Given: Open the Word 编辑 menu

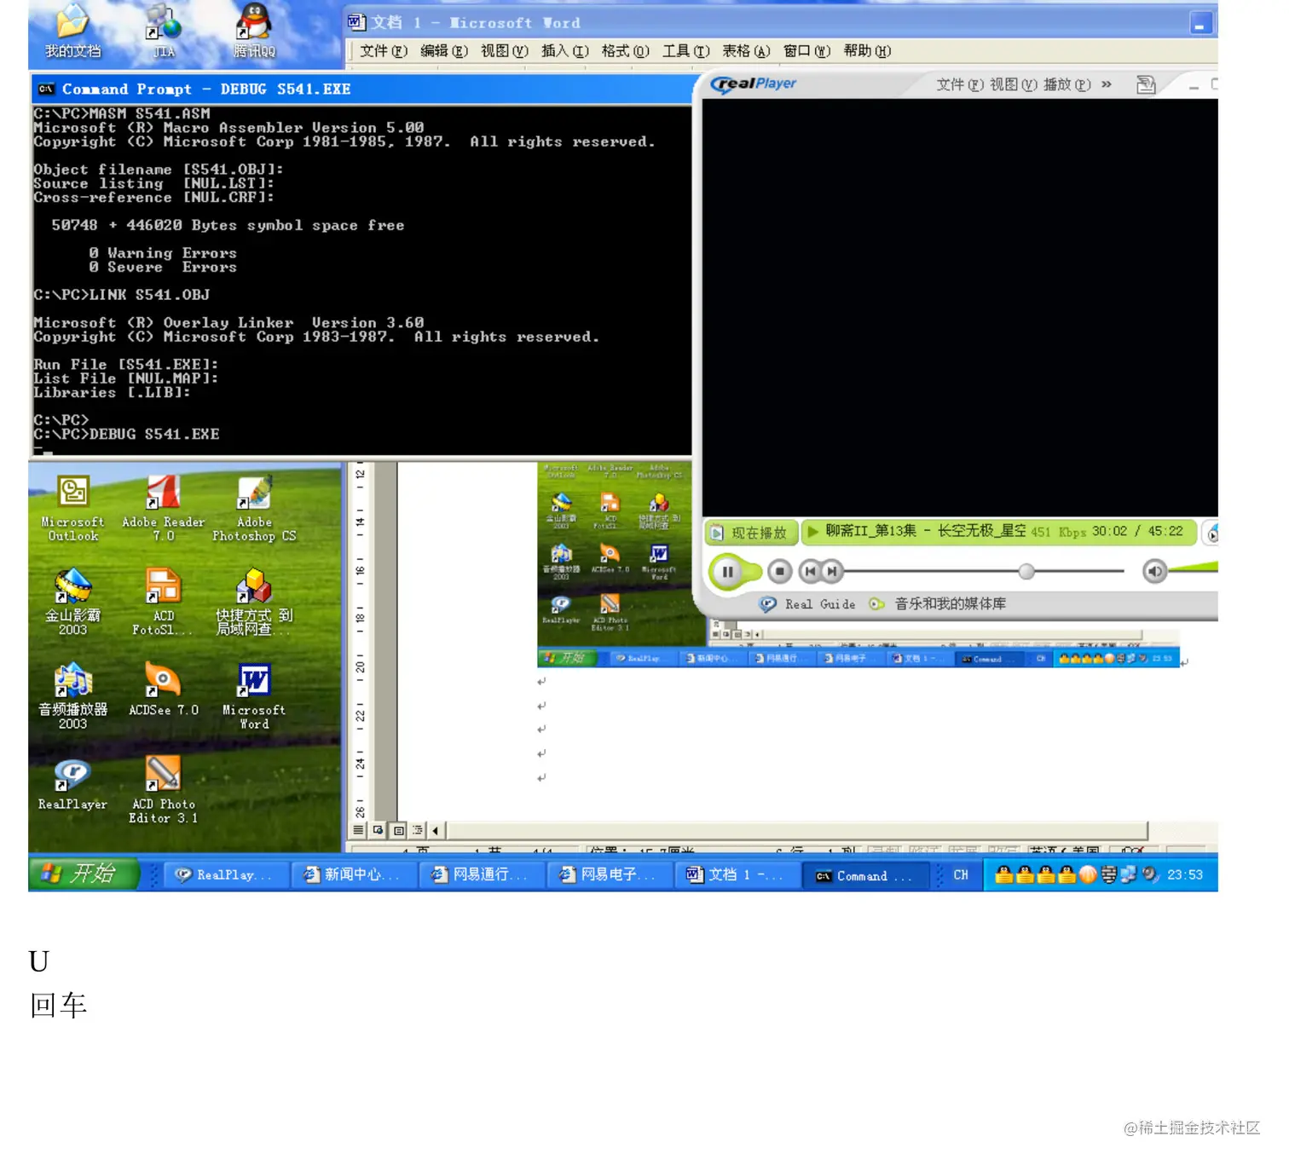Looking at the screenshot, I should pos(444,51).
